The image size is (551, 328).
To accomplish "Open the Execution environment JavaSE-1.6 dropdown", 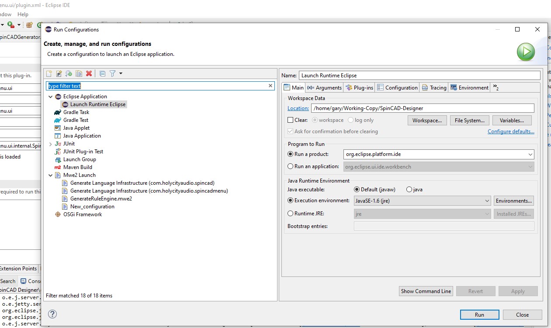I will [x=422, y=201].
